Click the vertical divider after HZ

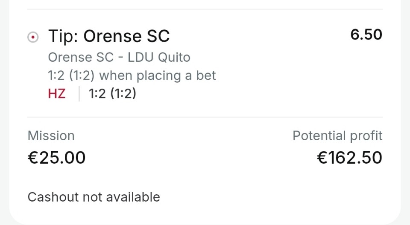click(79, 94)
